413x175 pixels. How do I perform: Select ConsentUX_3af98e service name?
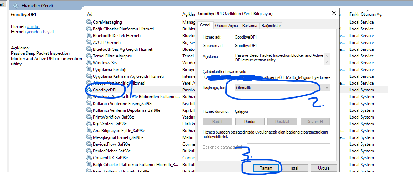point(110,158)
